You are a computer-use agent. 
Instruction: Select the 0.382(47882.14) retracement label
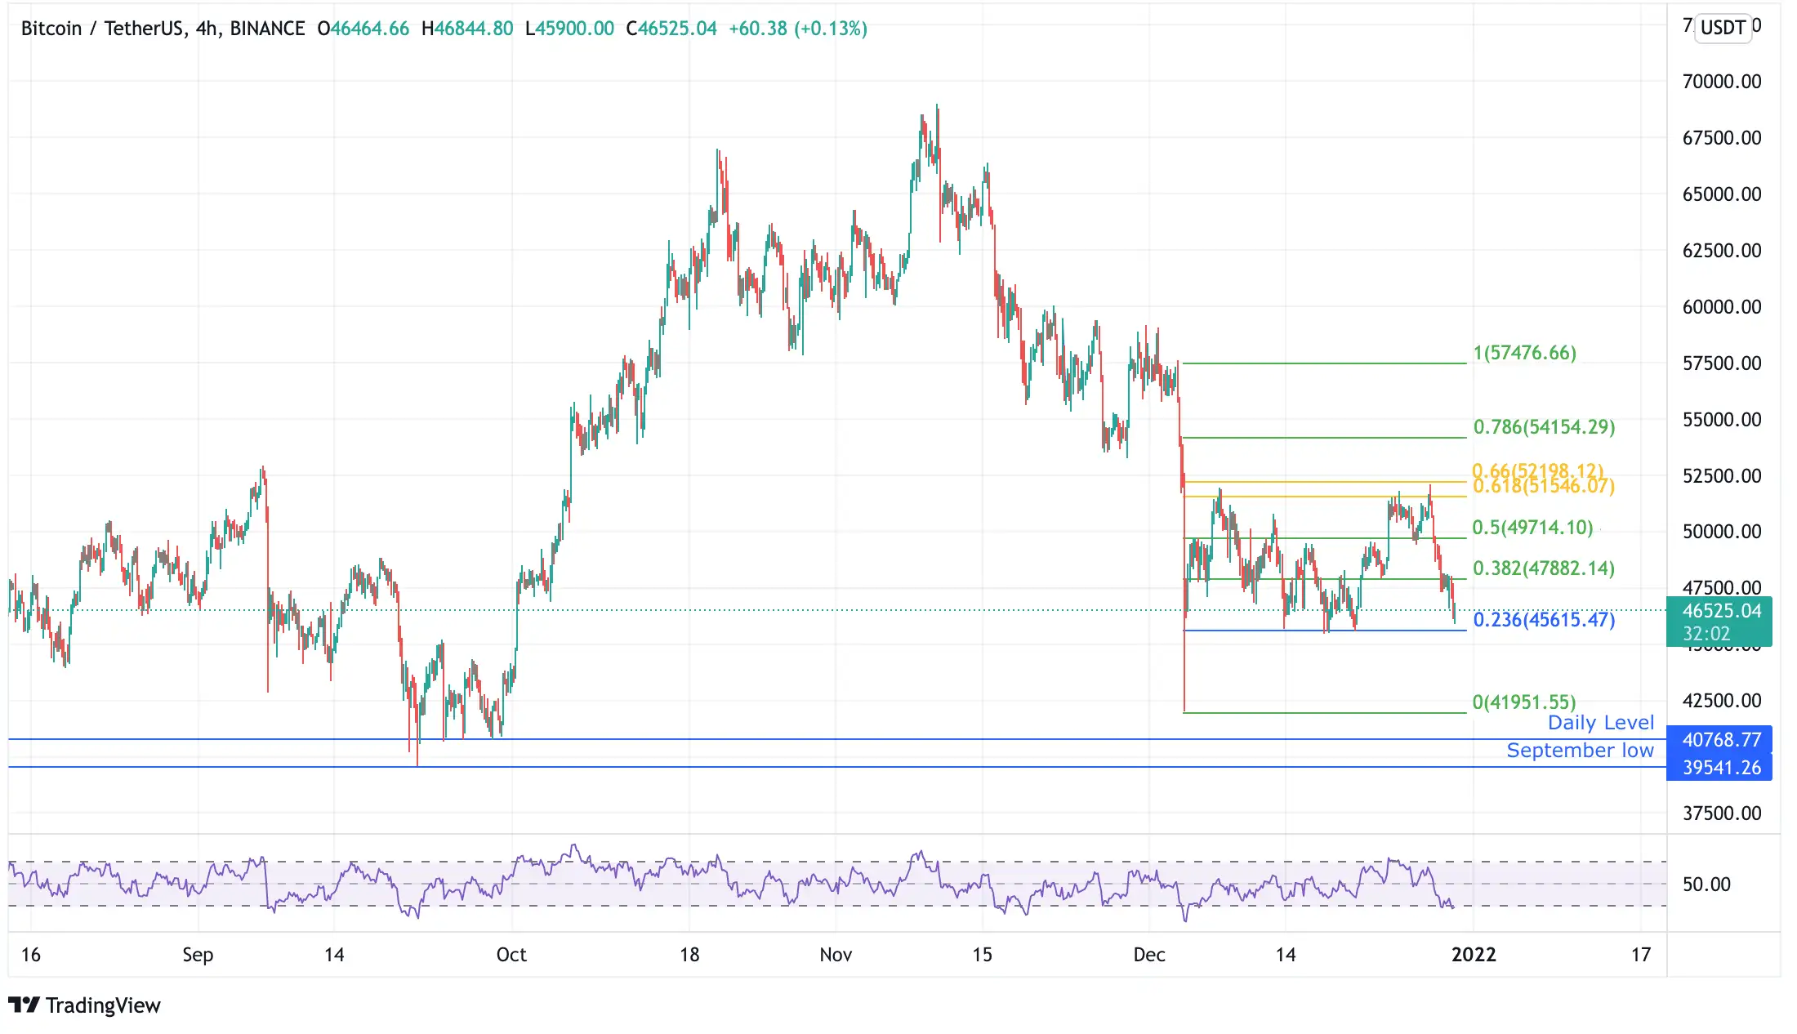tap(1544, 568)
